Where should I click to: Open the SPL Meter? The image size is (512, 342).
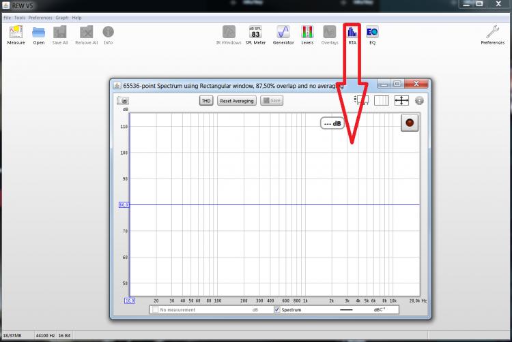pos(255,35)
